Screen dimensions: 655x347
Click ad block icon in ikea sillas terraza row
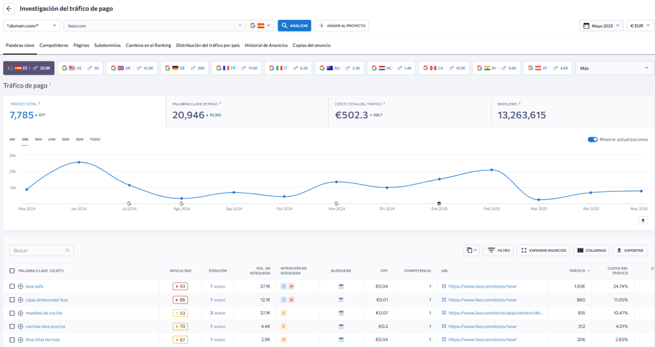point(341,340)
